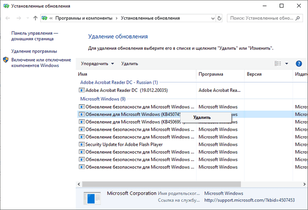
Task: Collapse the Microsoft Windows (9) group
Action: [103, 99]
